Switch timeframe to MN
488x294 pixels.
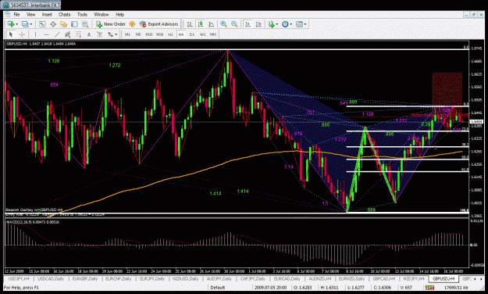pyautogui.click(x=213, y=34)
